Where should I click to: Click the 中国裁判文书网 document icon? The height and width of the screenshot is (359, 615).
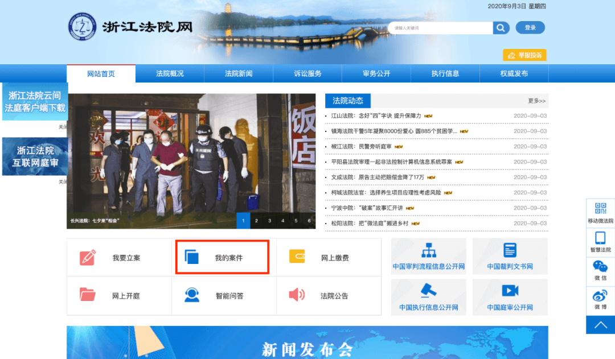click(510, 249)
